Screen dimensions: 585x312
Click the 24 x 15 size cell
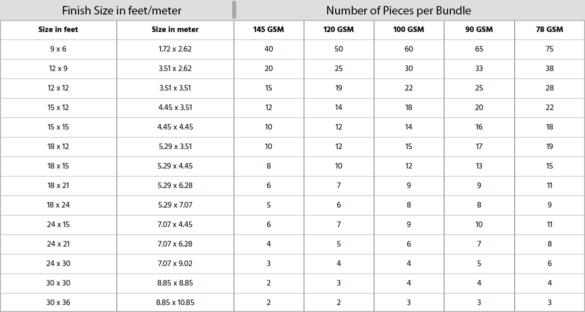click(58, 224)
